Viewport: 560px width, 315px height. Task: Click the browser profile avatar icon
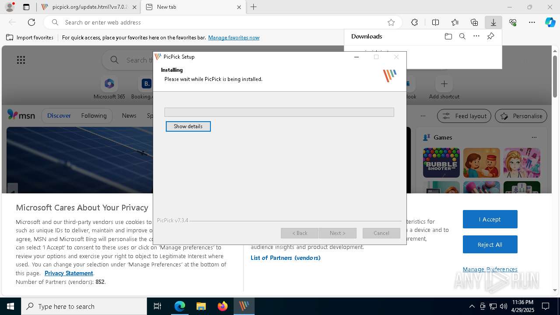(10, 7)
